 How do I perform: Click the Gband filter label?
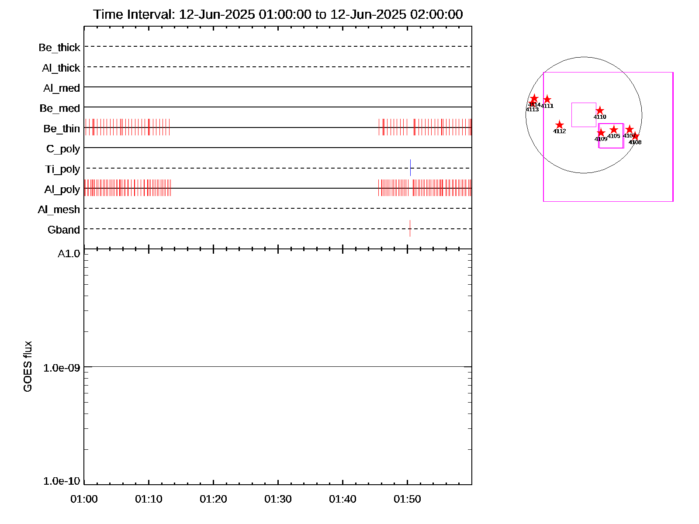64,230
